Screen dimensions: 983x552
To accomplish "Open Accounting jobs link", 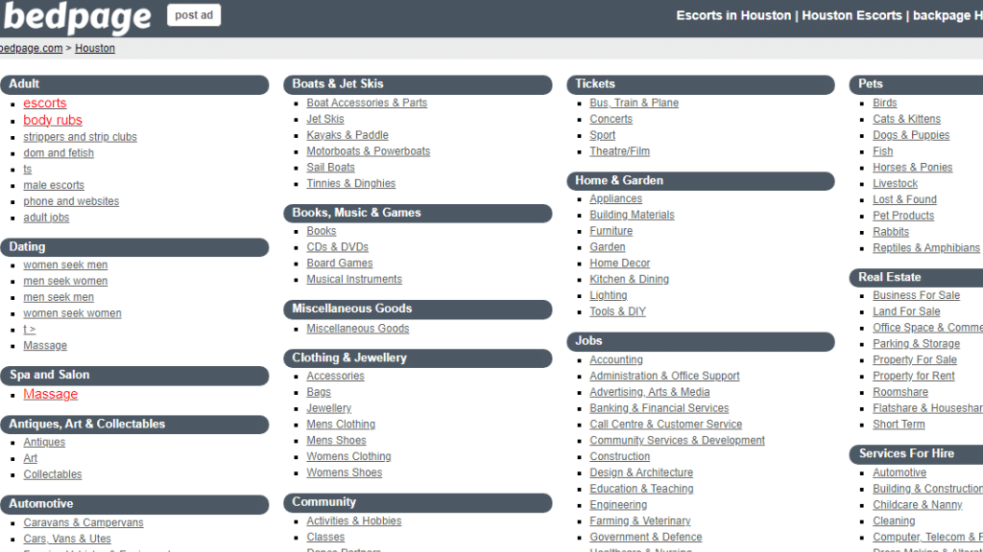I will click(x=615, y=360).
